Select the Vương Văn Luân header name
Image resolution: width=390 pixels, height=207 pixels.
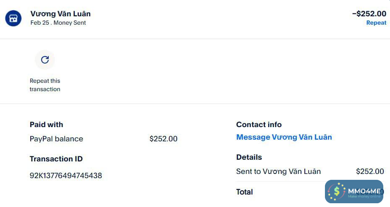click(60, 14)
